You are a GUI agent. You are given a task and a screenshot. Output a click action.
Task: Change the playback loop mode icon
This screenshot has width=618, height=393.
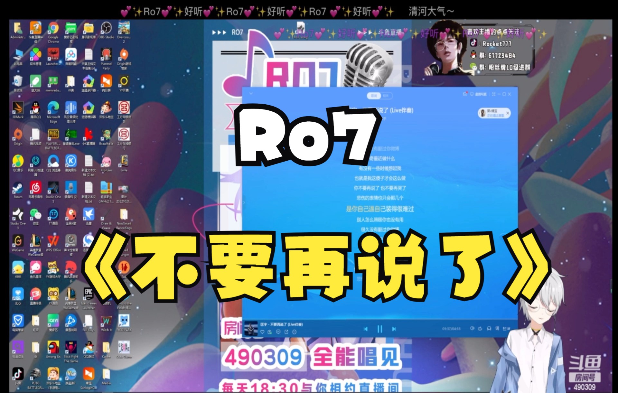(x=480, y=328)
